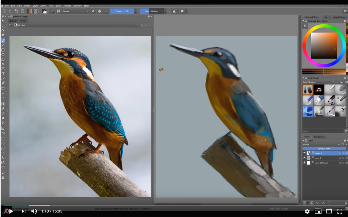Pick the Eraser brush preset
The height and width of the screenshot is (217, 348).
coord(318,100)
